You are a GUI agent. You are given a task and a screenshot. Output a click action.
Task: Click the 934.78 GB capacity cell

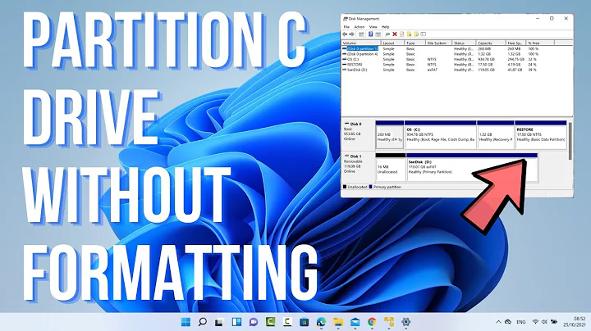(x=486, y=60)
